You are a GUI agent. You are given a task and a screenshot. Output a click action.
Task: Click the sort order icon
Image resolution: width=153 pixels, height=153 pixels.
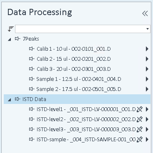[11, 29]
